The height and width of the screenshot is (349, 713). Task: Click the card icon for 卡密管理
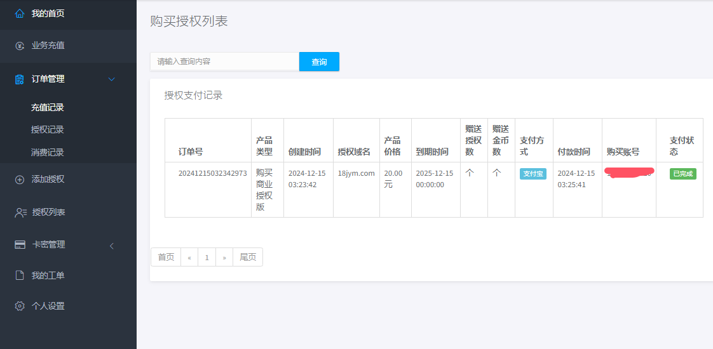coord(20,245)
